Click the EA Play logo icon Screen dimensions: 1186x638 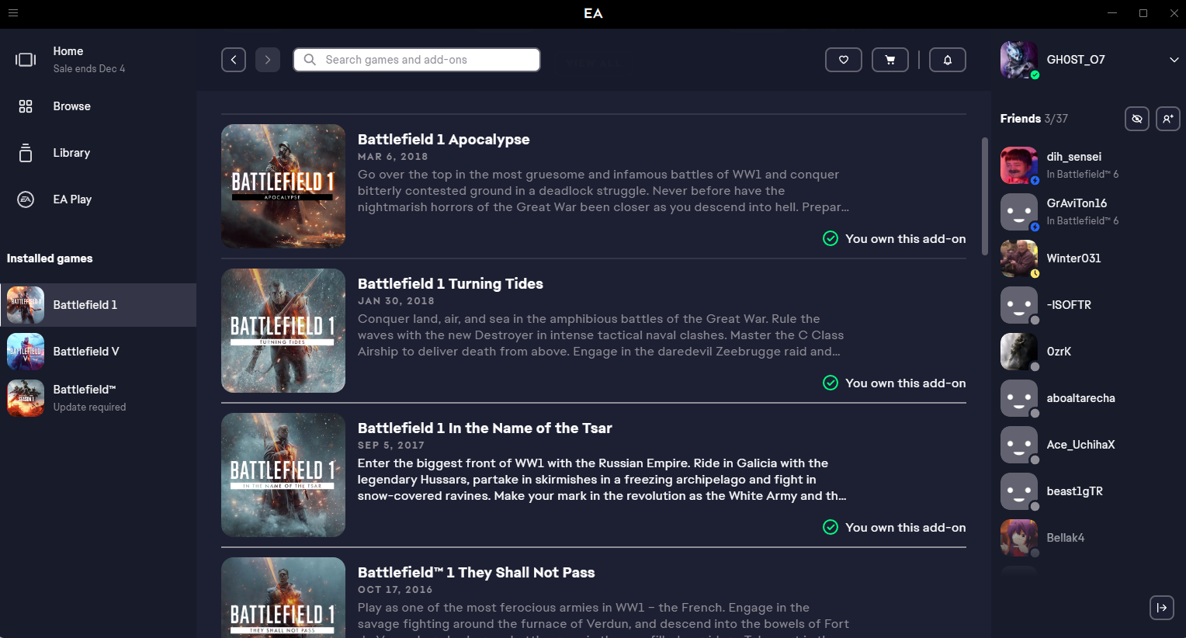point(26,199)
